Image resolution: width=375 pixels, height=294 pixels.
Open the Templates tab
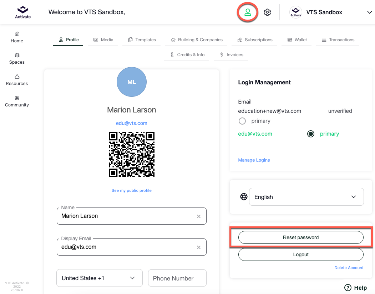(142, 40)
